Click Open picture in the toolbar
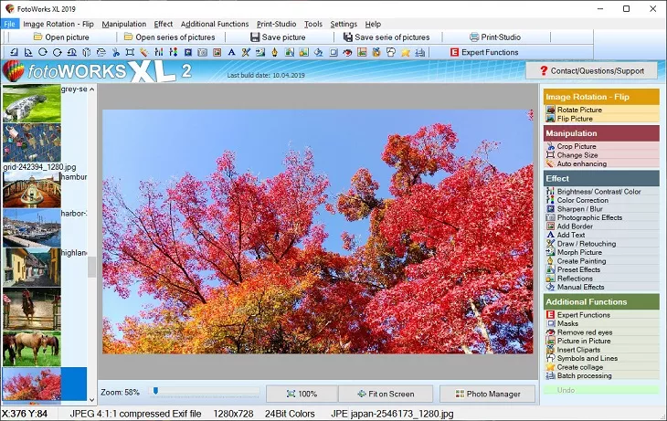The width and height of the screenshot is (667, 421). [61, 37]
